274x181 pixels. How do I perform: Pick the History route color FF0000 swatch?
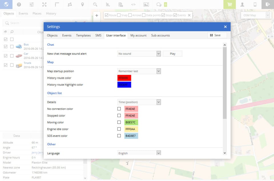point(124,78)
